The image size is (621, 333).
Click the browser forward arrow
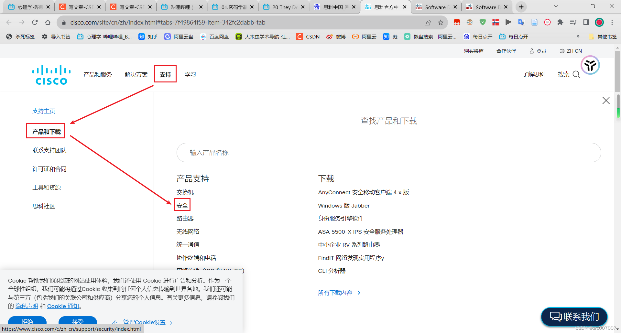[22, 22]
